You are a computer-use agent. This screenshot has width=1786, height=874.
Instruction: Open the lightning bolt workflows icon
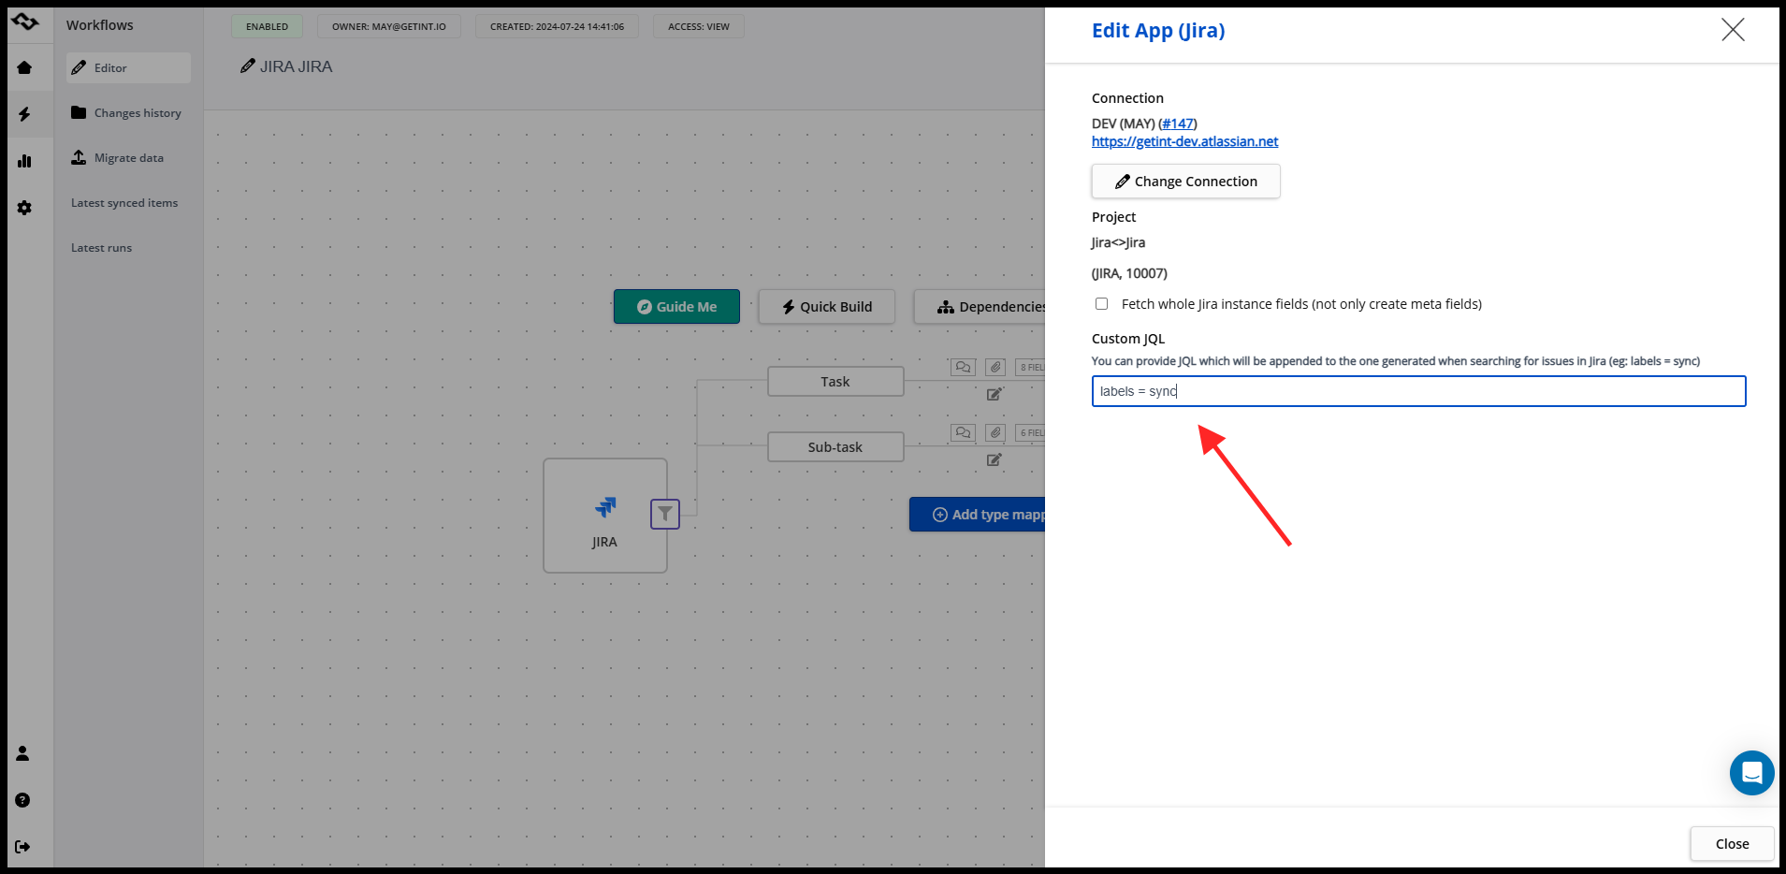pyautogui.click(x=24, y=114)
